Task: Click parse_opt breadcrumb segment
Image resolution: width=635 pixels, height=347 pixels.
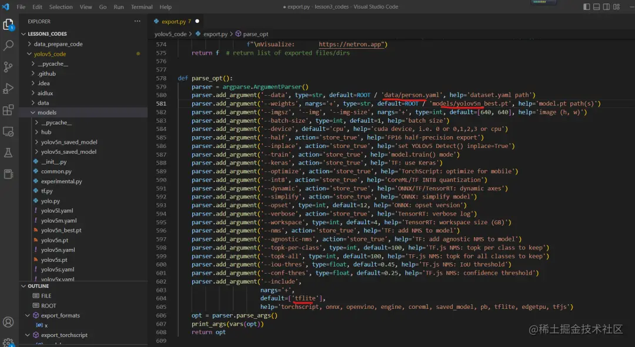Action: point(256,34)
